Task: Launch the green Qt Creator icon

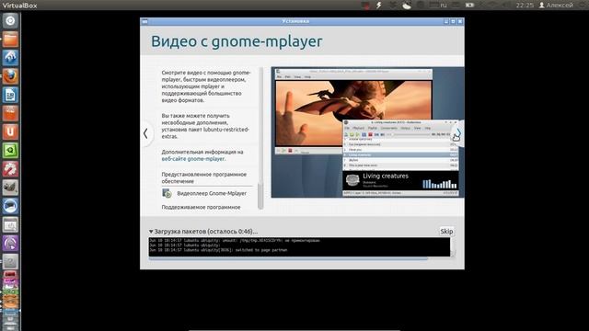Action: pyautogui.click(x=10, y=151)
